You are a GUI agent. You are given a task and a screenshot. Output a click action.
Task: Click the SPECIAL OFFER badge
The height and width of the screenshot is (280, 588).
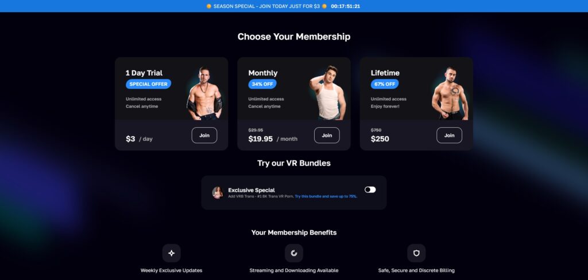149,84
